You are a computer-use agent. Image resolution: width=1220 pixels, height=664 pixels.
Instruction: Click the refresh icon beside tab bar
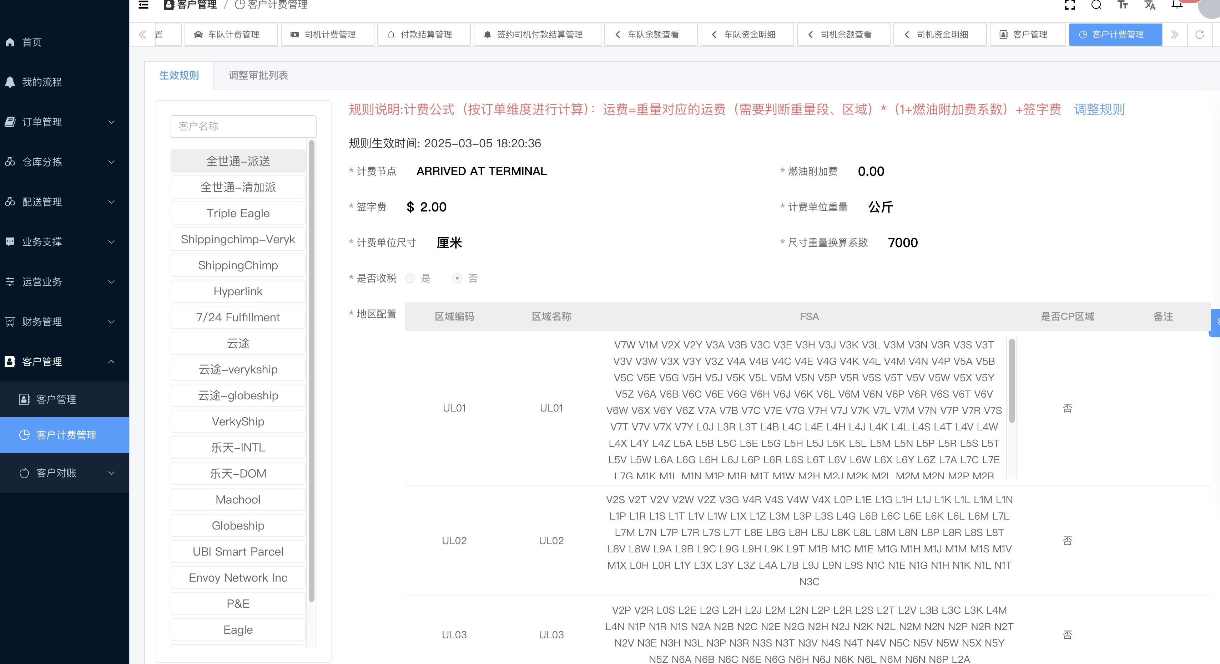click(1199, 35)
